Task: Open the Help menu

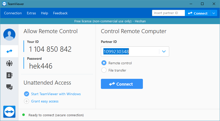Action: pos(45,13)
